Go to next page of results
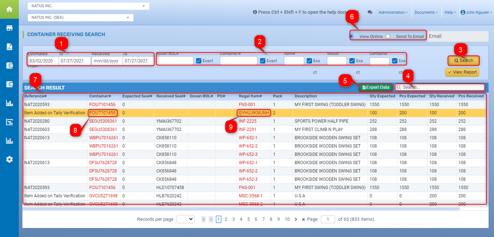This screenshot has width=494, height=237. 296,219
